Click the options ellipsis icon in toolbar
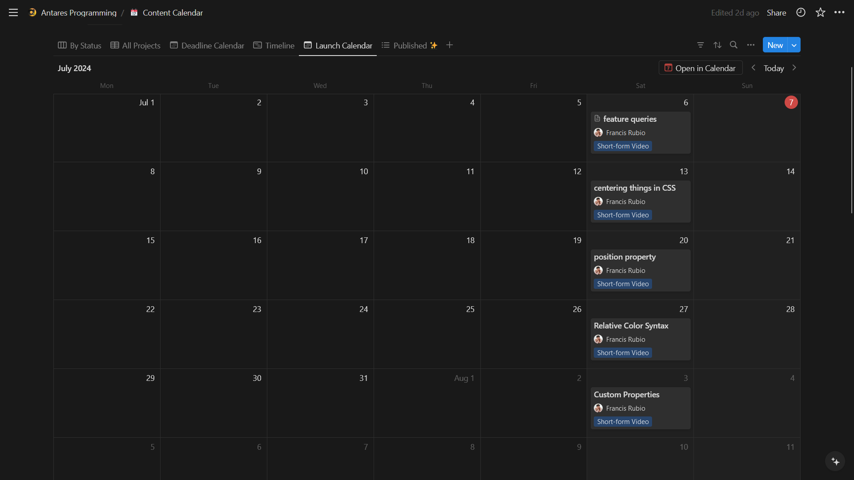The height and width of the screenshot is (480, 854). click(x=751, y=45)
